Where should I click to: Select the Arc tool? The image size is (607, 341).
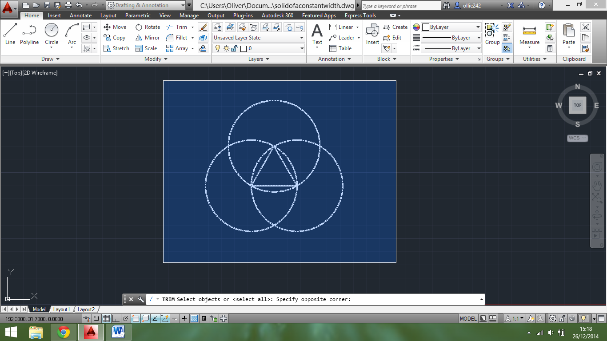[72, 34]
